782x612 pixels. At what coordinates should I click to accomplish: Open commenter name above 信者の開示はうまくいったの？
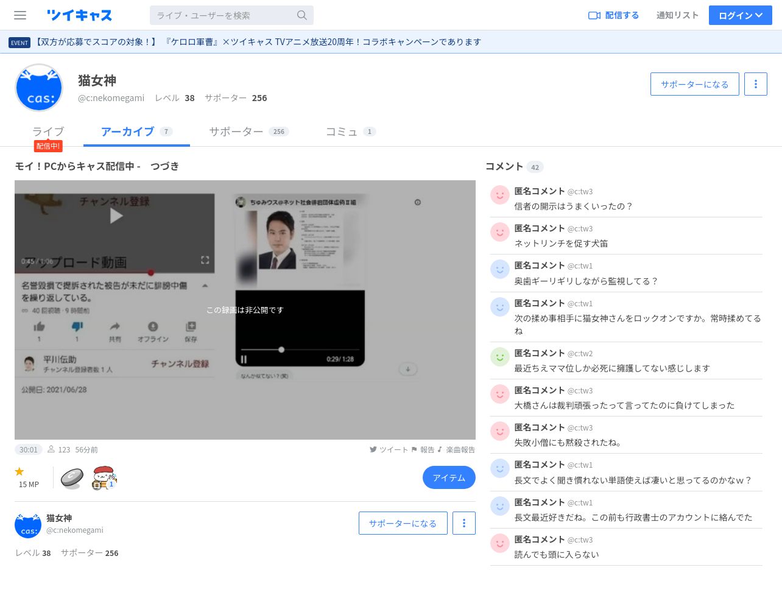540,191
